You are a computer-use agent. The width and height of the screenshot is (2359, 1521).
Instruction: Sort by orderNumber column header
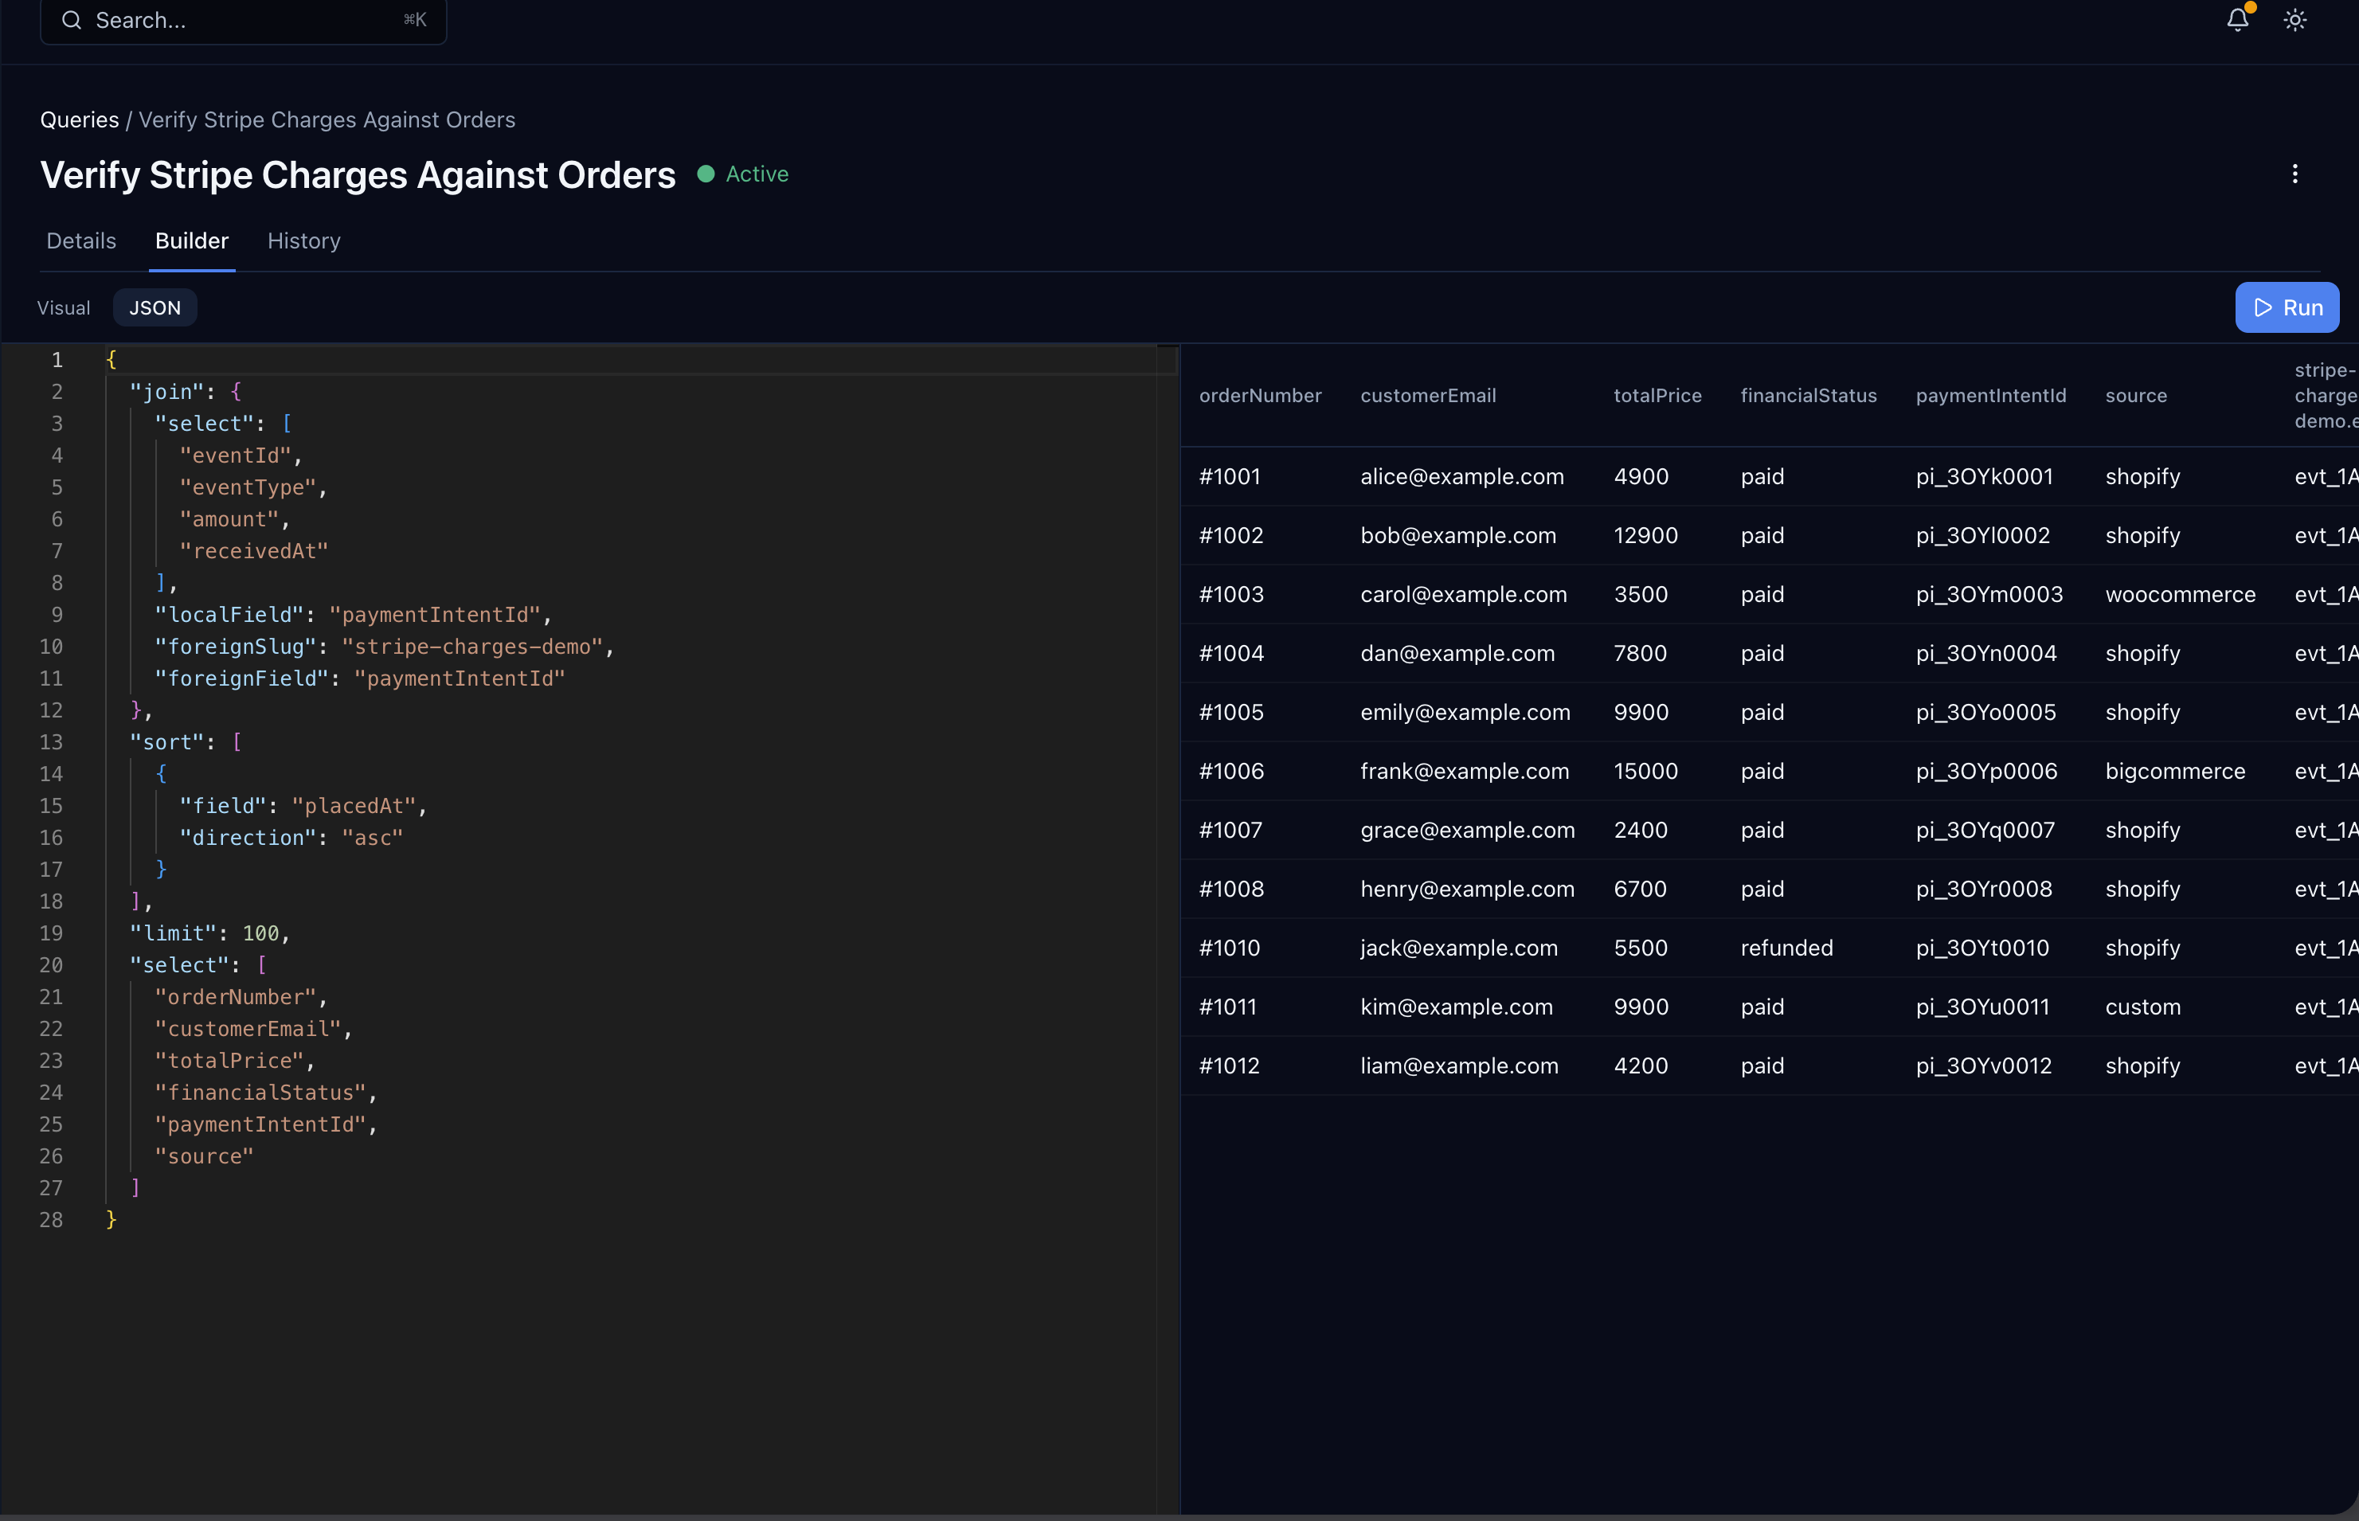click(1259, 395)
